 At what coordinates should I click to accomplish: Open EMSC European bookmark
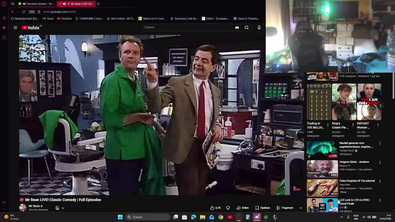(216, 18)
